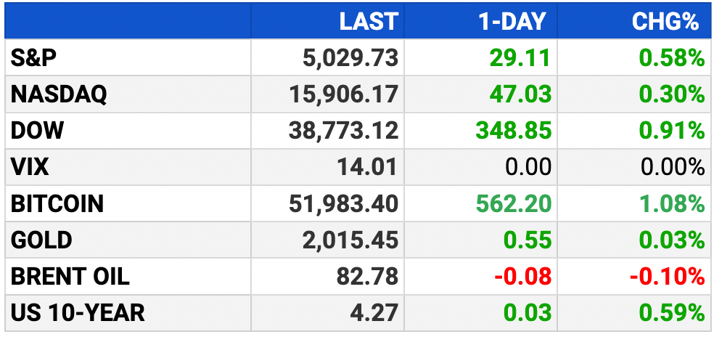Select the S&P row label
714x337 pixels.
[33, 58]
